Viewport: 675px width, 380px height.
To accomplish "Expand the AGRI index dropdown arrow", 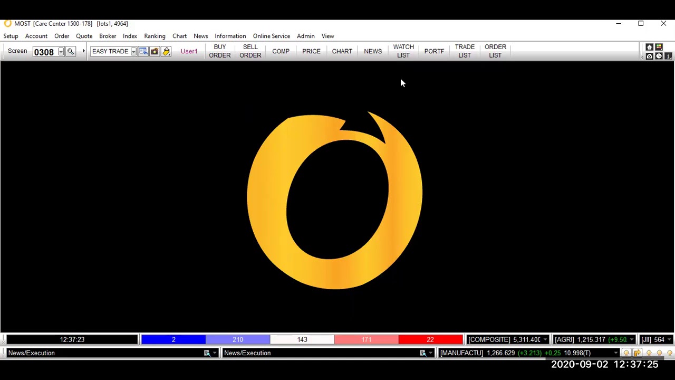I will 631,340.
